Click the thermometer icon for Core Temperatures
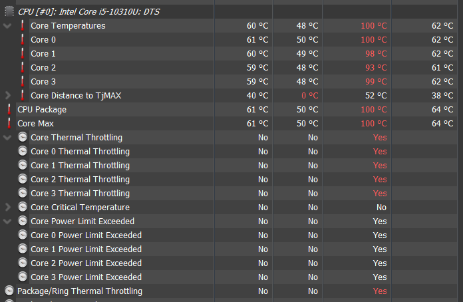The height and width of the screenshot is (302, 463). 23,26
